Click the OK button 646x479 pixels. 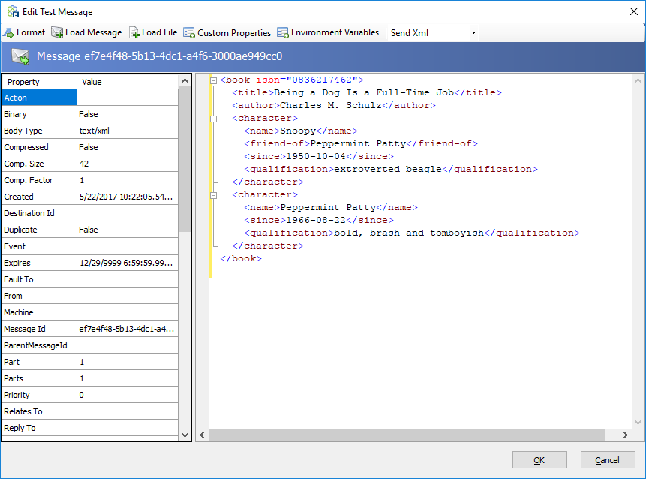click(x=539, y=460)
